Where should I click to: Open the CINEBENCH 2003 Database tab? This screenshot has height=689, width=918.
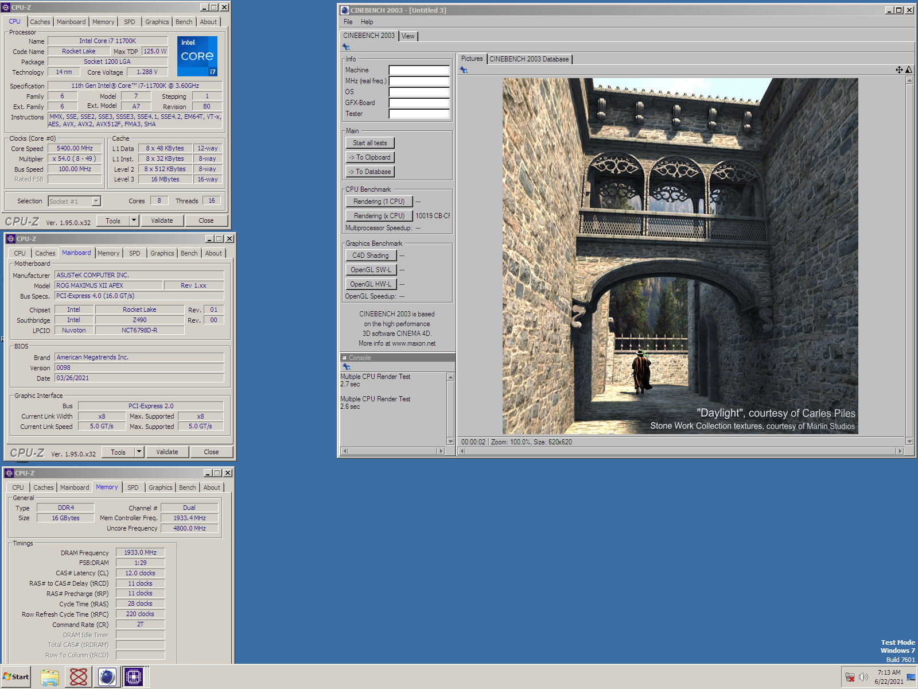pos(529,59)
